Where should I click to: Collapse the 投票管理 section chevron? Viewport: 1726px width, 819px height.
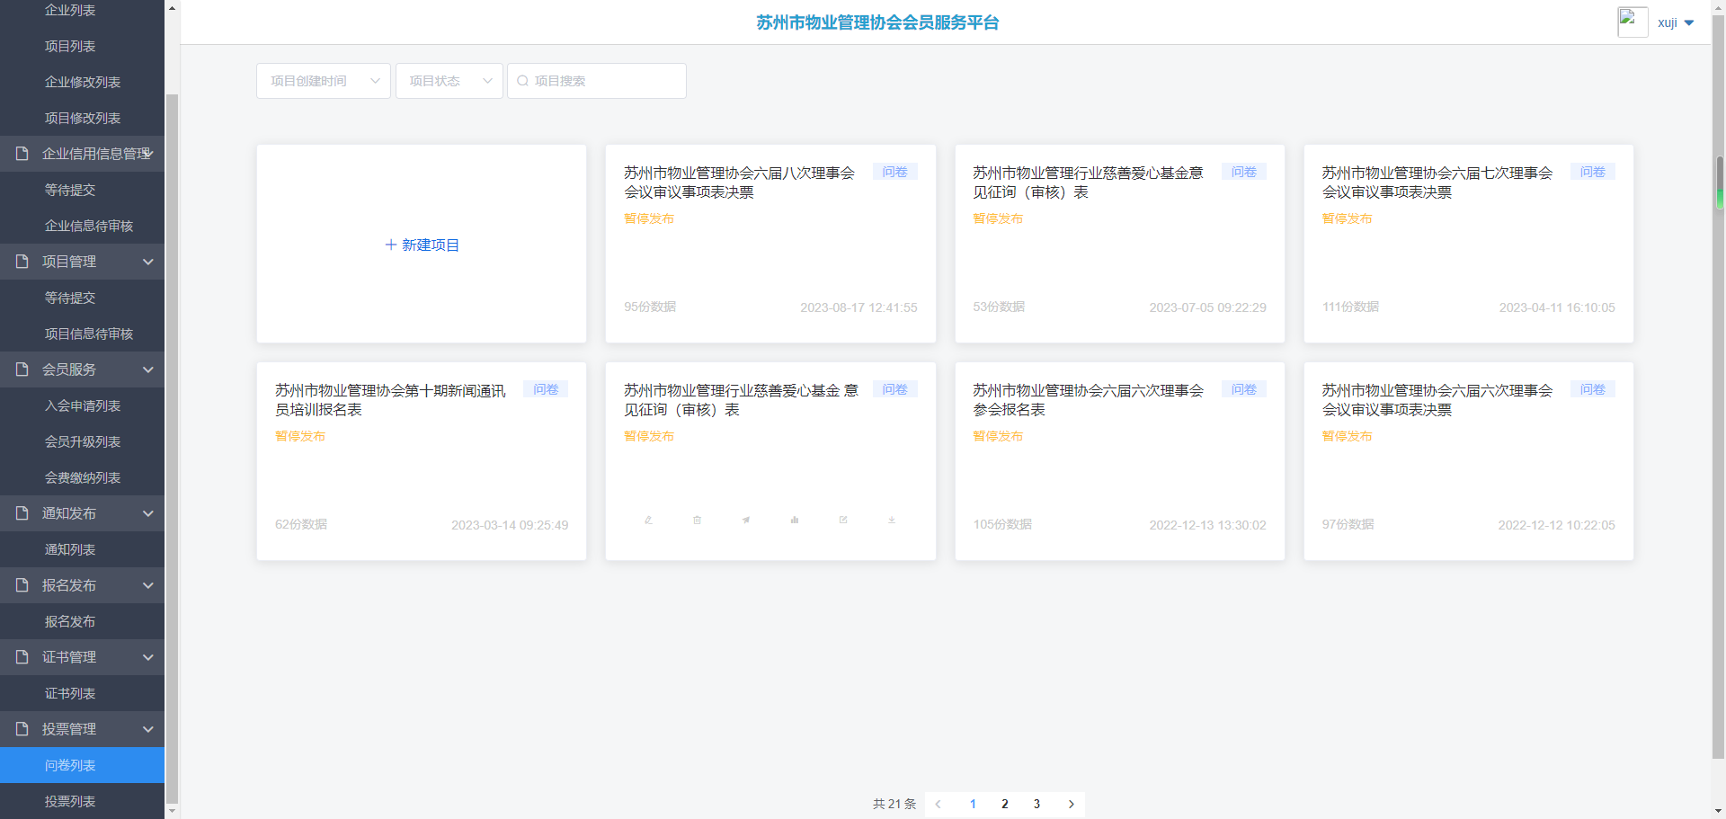tap(148, 729)
